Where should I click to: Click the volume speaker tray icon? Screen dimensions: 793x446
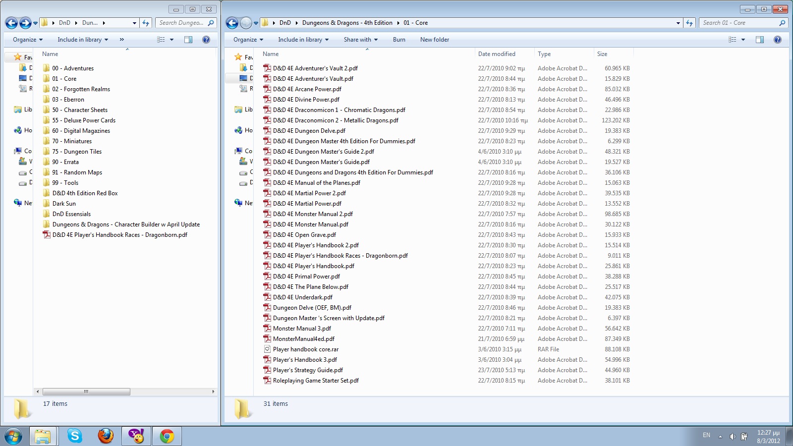(x=733, y=436)
